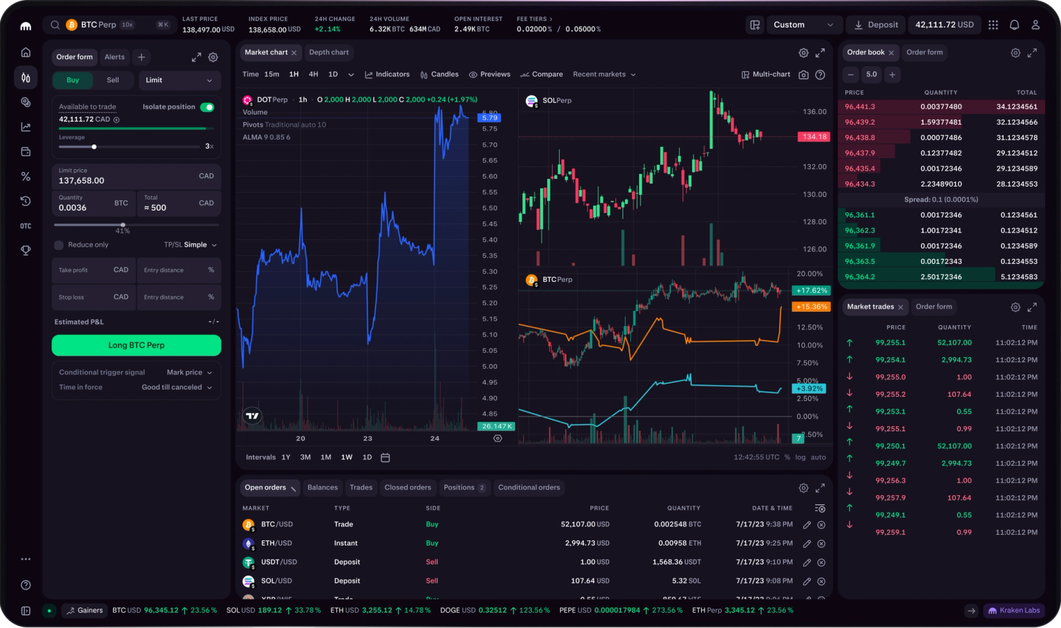The height and width of the screenshot is (628, 1061).
Task: Open the layout panel icon near Custom
Action: 755,25
